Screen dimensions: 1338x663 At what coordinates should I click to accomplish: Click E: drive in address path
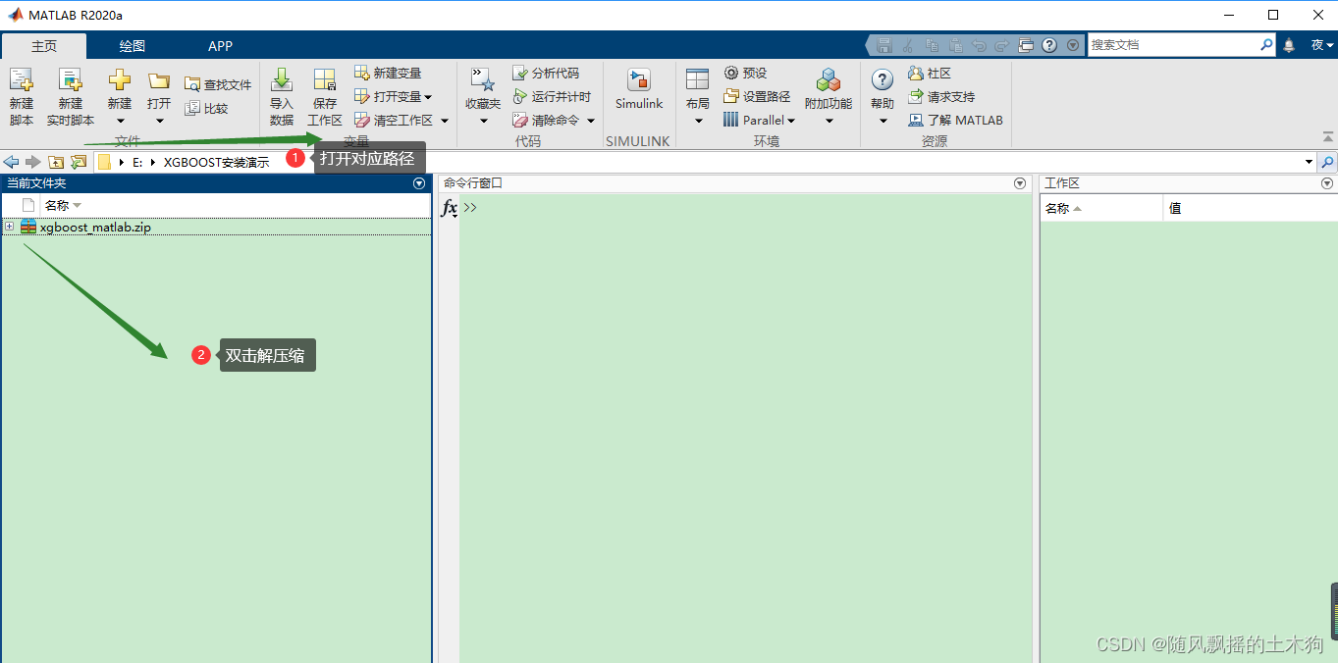point(139,163)
